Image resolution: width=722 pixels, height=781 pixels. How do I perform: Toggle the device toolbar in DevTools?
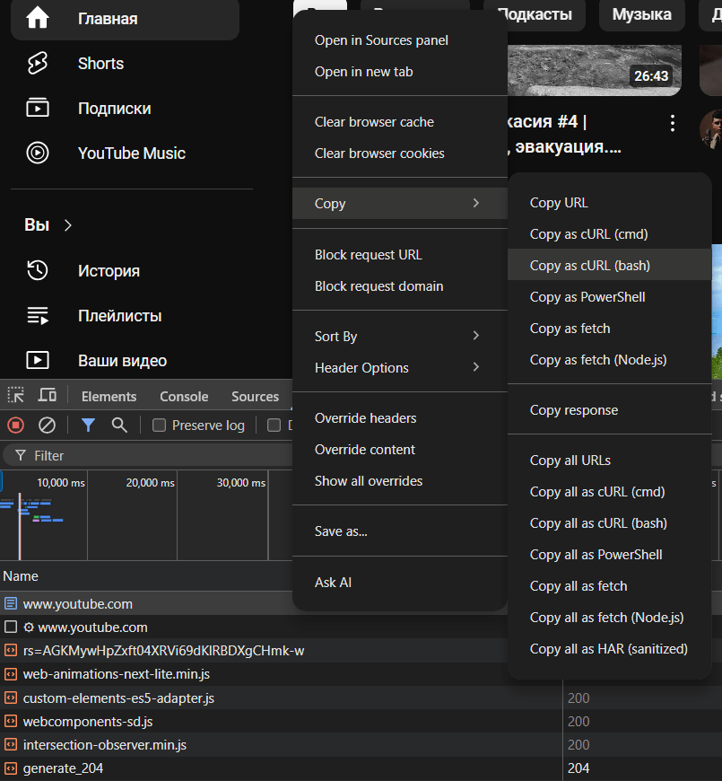tap(48, 396)
